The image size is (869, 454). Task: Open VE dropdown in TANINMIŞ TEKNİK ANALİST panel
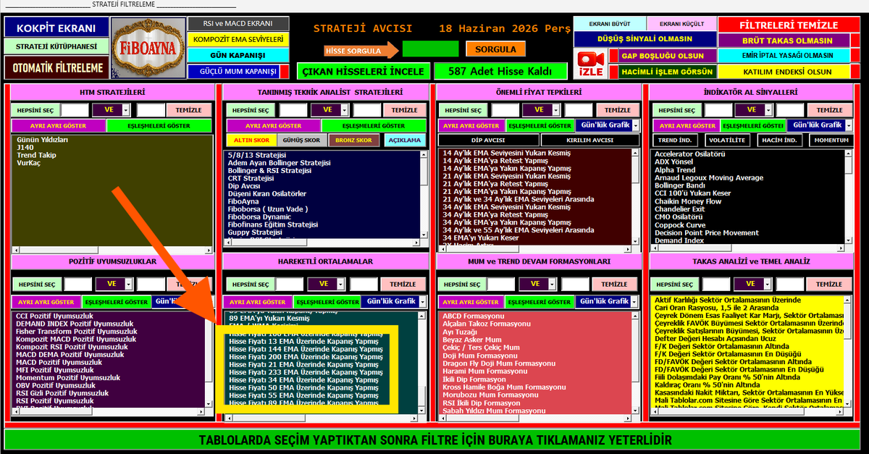(x=345, y=110)
